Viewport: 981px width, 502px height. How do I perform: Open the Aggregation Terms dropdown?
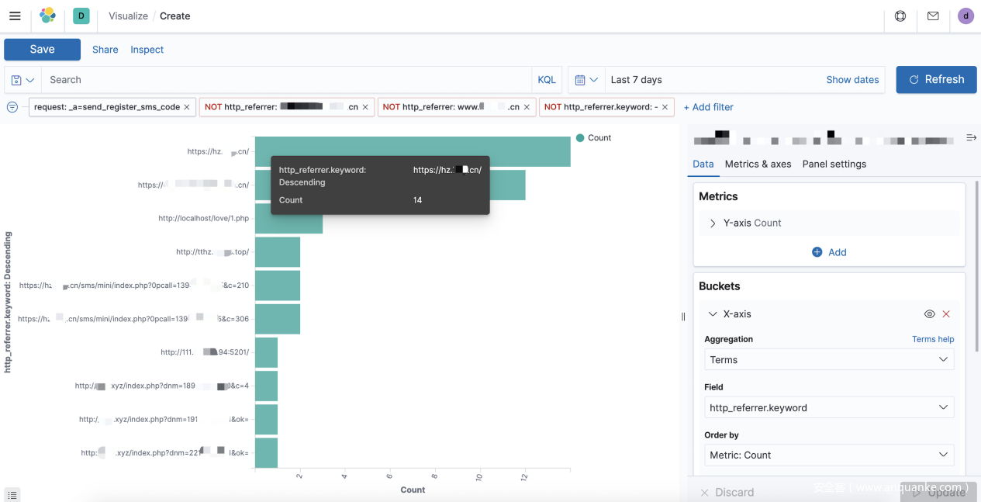(x=828, y=360)
